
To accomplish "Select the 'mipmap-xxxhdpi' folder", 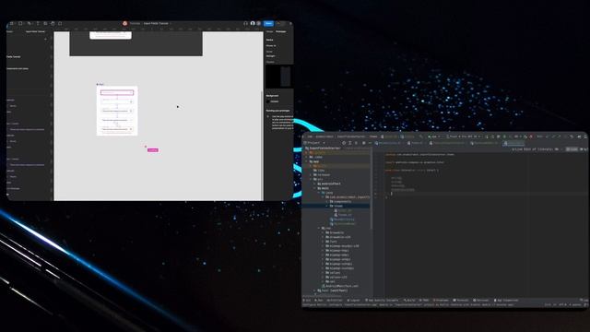I will pos(340,268).
